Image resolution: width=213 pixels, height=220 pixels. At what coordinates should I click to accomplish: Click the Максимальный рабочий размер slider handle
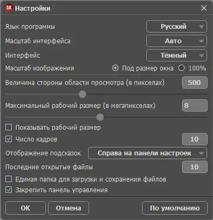(x=100, y=117)
